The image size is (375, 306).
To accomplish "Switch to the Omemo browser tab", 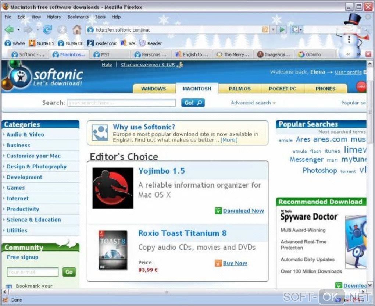I will pos(315,54).
